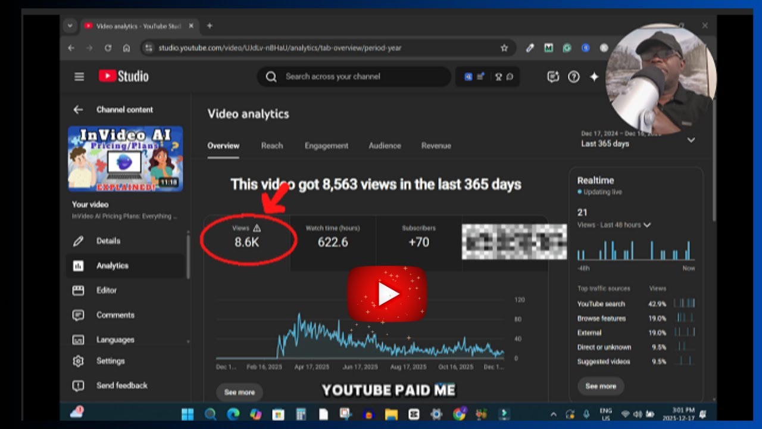762x429 pixels.
Task: Reload the page in browser
Action: pos(108,48)
